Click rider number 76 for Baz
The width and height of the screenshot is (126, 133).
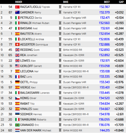pyautogui.click(x=10, y=76)
